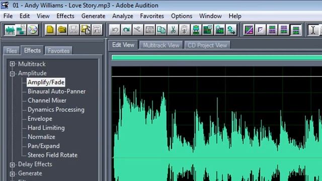Expand the Multitrack effects group

tap(12, 64)
